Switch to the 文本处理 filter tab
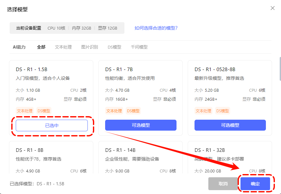 [x=63, y=47]
